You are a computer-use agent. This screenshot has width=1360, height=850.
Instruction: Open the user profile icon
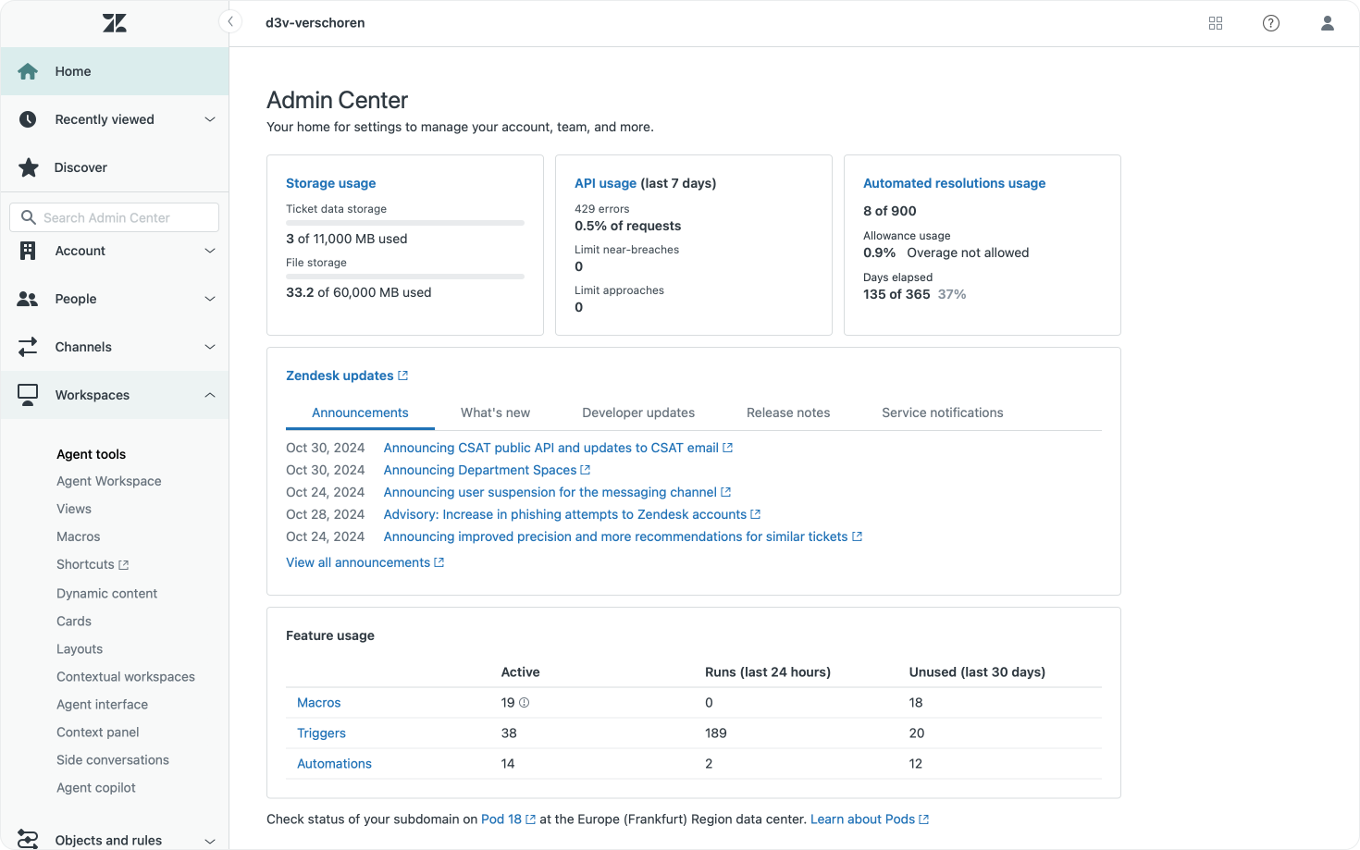pyautogui.click(x=1328, y=23)
